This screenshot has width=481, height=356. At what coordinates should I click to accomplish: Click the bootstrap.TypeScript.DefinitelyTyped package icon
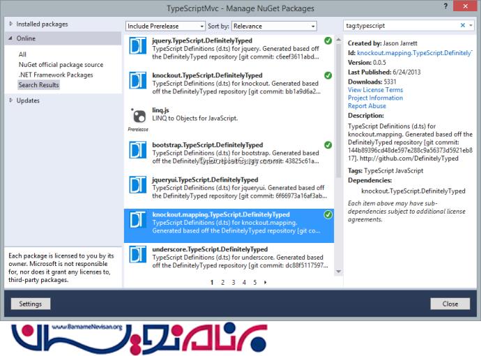point(138,150)
